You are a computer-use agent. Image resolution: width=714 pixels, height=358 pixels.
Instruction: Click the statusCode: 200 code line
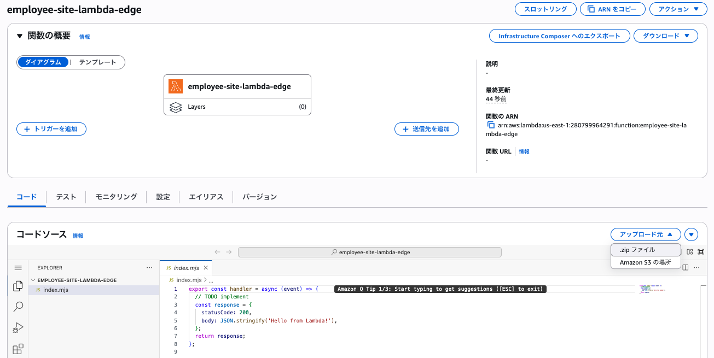pyautogui.click(x=227, y=313)
